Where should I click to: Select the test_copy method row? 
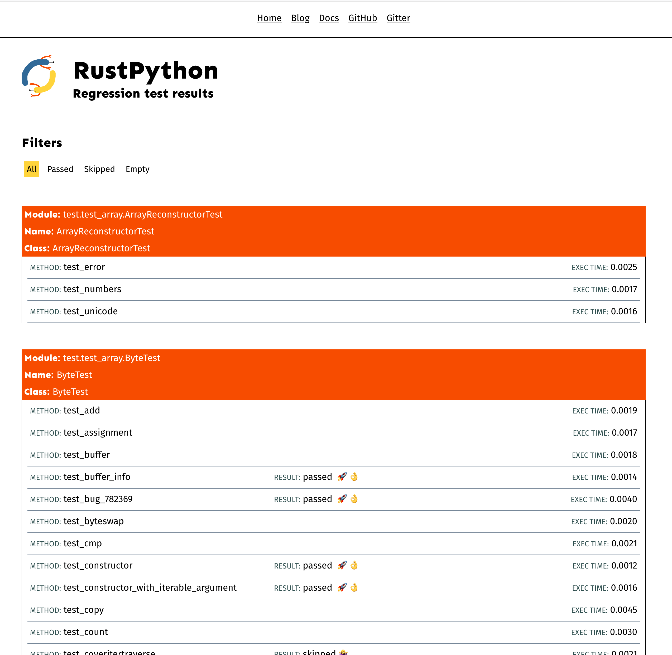pyautogui.click(x=333, y=610)
